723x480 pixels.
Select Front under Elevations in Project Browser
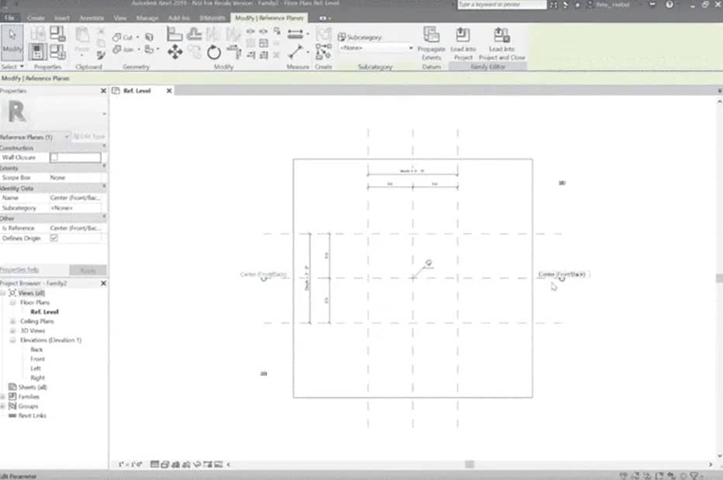(37, 359)
